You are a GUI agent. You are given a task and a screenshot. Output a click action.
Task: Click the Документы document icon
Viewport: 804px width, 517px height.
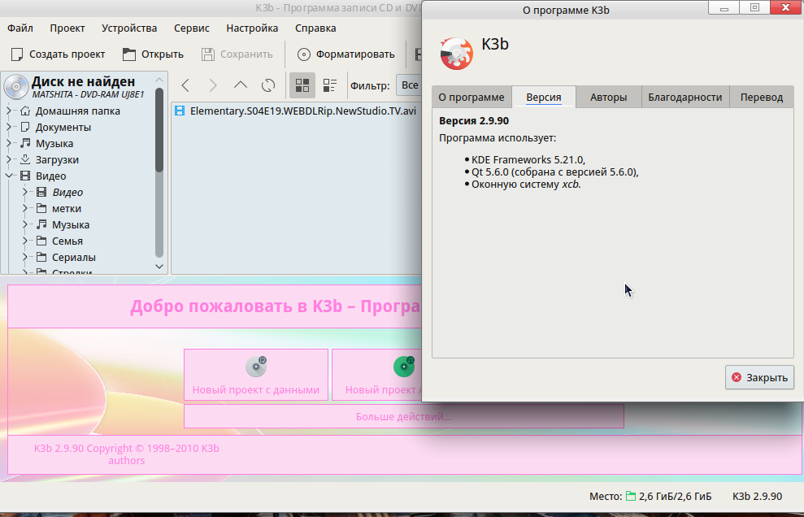(x=25, y=127)
